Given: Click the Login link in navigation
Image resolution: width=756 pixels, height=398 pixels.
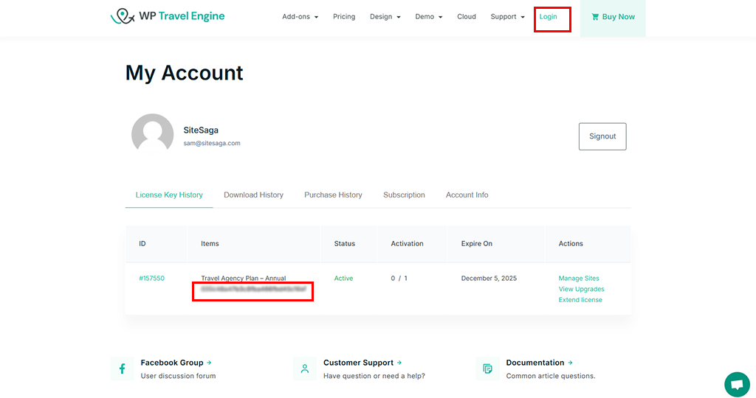Looking at the screenshot, I should 549,16.
